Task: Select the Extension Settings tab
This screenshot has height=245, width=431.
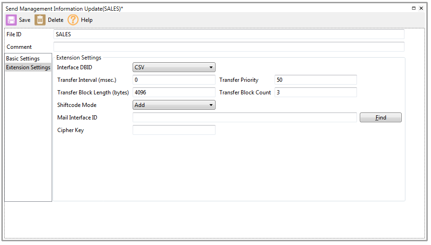Action: pos(28,67)
